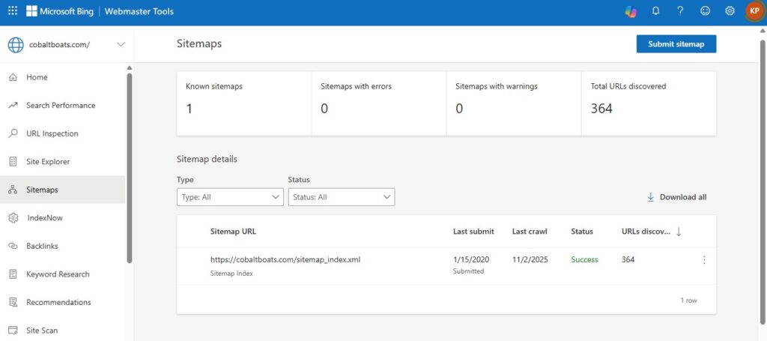Viewport: 767px width, 341px height.
Task: Click Download all link
Action: coord(676,197)
